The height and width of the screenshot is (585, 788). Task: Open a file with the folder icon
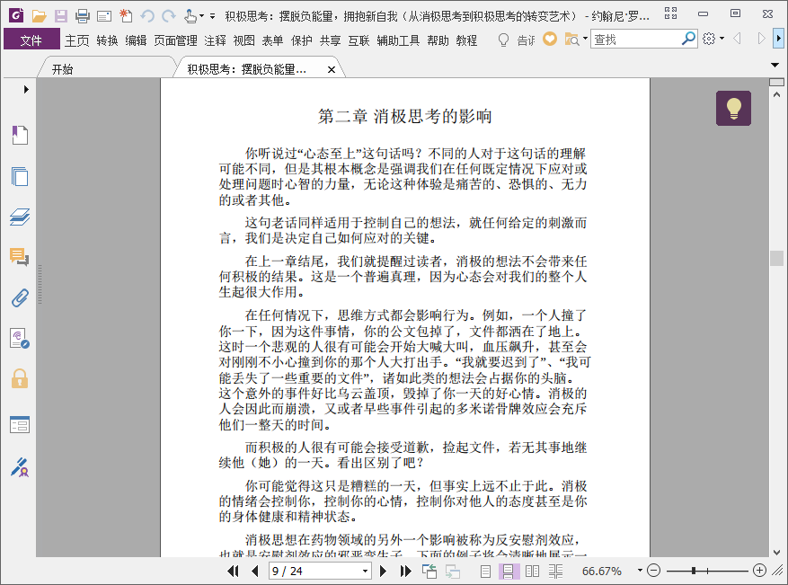39,16
